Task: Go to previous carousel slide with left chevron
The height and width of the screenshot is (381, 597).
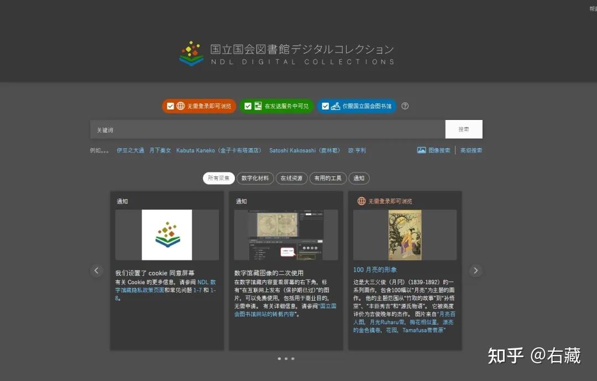Action: [96, 270]
